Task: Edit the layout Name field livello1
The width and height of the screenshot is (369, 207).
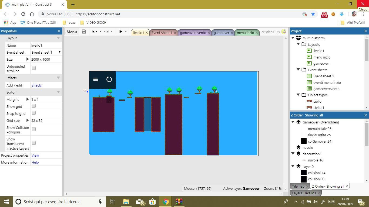Action: pos(46,45)
